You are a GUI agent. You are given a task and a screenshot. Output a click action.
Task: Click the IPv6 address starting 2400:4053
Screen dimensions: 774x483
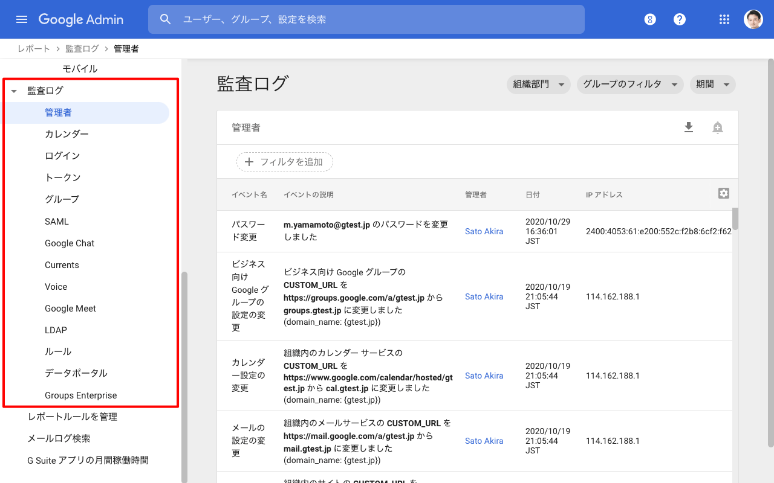pyautogui.click(x=659, y=231)
